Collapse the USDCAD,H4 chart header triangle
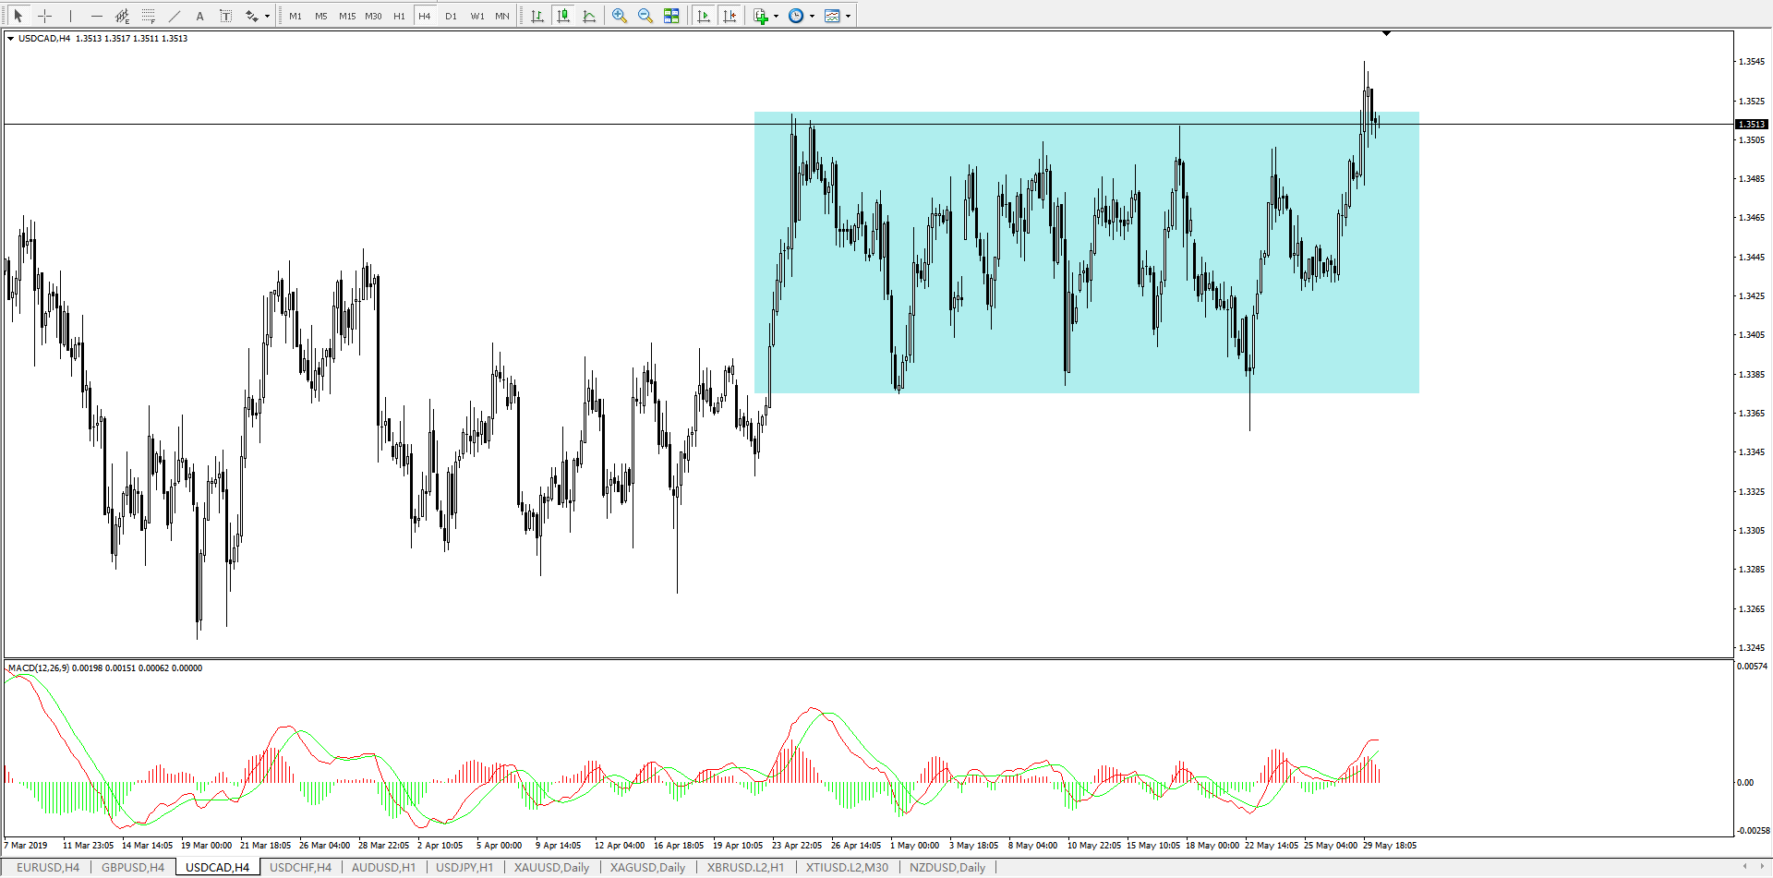Image resolution: width=1773 pixels, height=878 pixels. [x=10, y=39]
